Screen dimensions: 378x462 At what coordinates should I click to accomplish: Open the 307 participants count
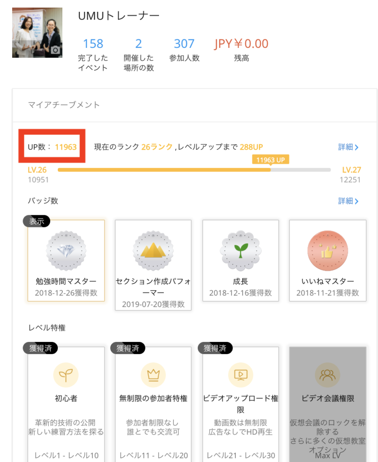(x=184, y=44)
